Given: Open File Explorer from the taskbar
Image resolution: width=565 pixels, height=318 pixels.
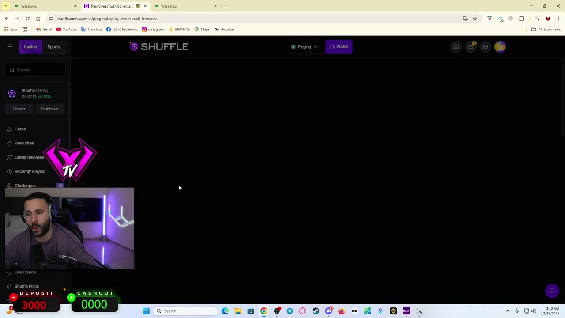Looking at the screenshot, I should [x=237, y=311].
